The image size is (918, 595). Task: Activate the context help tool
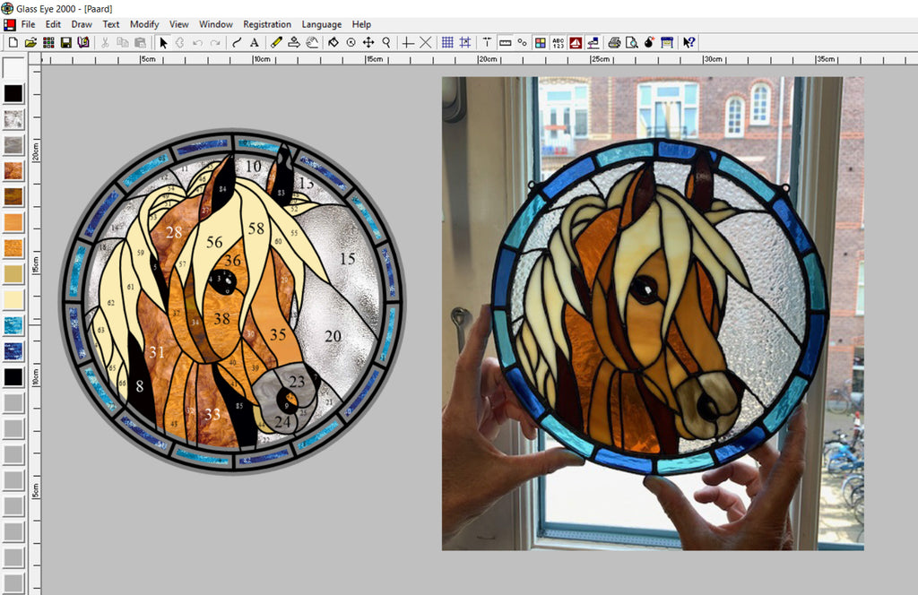688,42
